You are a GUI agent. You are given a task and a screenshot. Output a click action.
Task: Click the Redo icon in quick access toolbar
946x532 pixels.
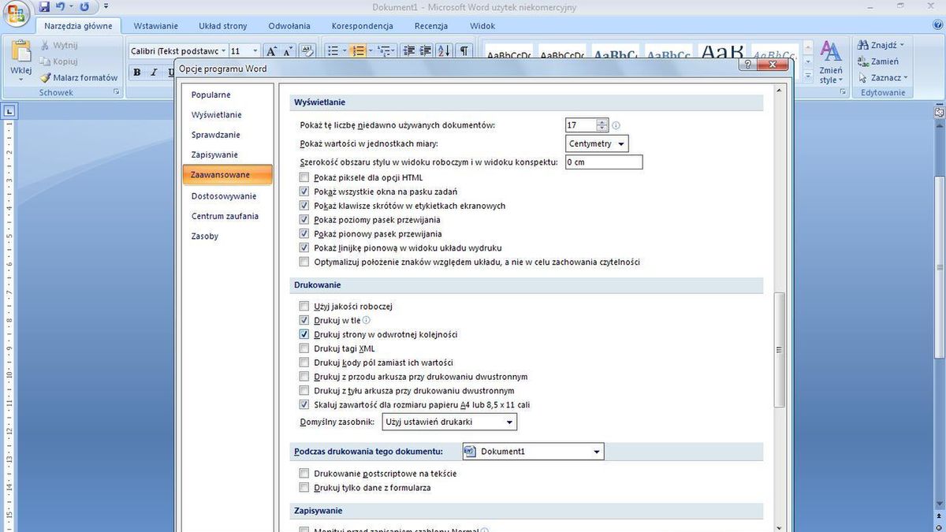pos(84,7)
